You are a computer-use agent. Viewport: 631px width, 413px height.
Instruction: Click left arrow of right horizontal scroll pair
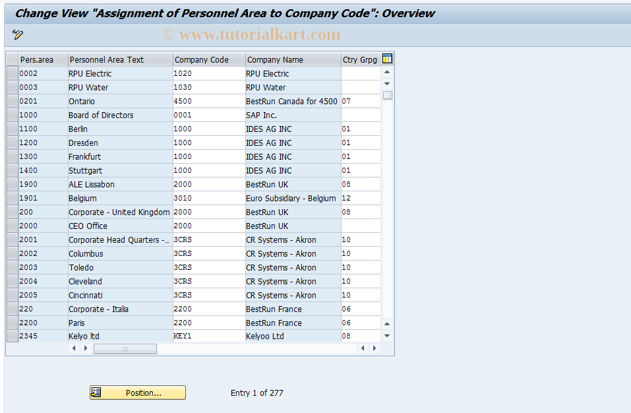pos(363,348)
